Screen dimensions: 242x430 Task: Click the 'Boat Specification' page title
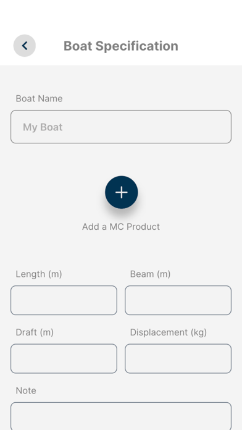coord(121,46)
